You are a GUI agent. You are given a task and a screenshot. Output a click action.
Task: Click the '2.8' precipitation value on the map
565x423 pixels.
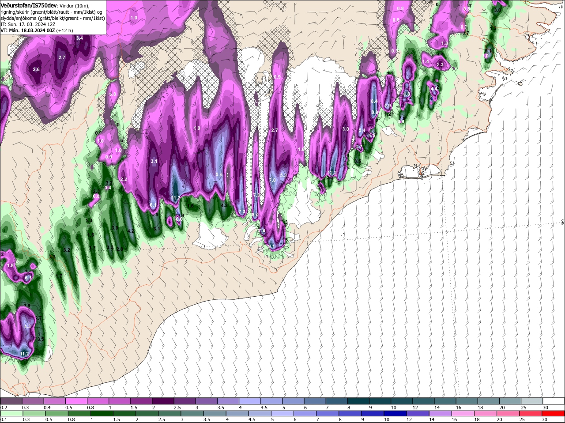click(119, 249)
